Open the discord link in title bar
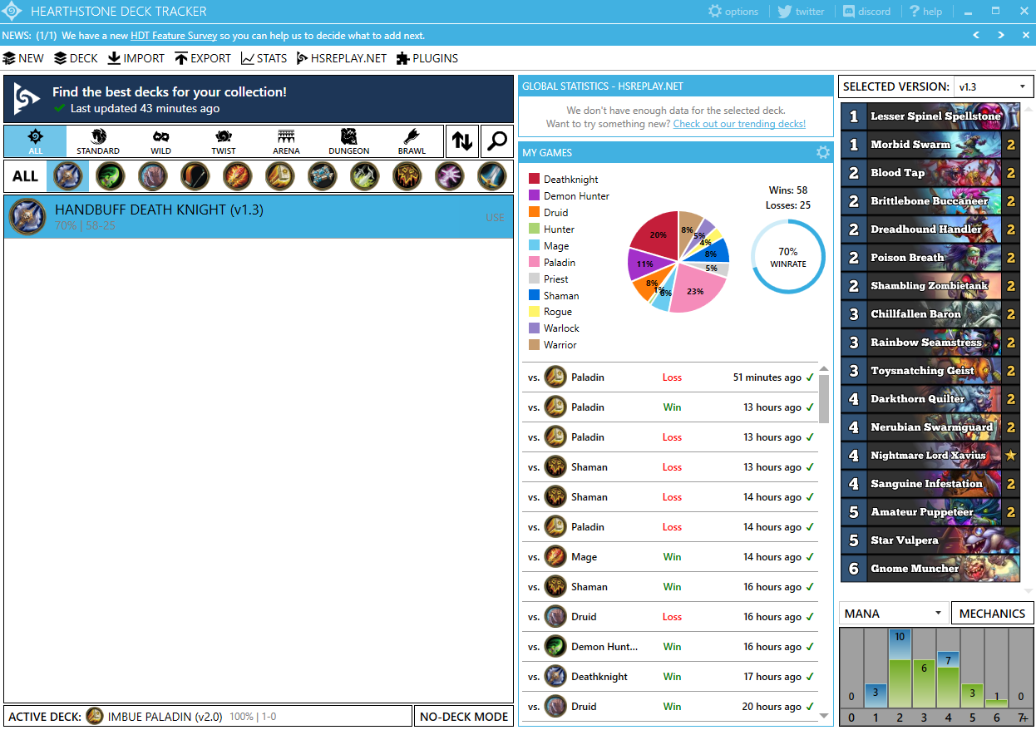Screen dimensions: 1036x730 click(866, 12)
